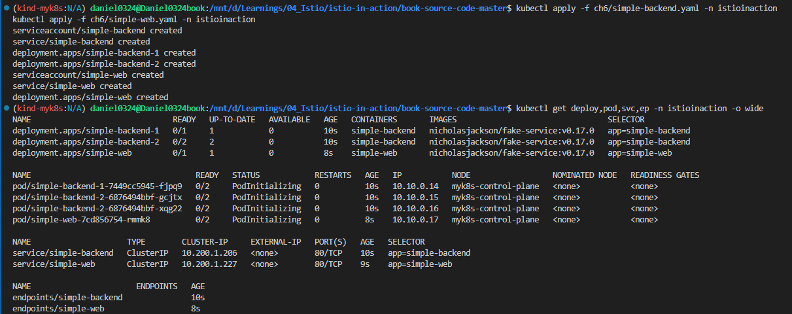The height and width of the screenshot is (314, 792).
Task: Click the ENDPOINTS column header
Action: click(x=156, y=287)
